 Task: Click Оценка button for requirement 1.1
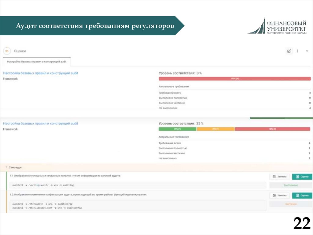[x=302, y=176]
